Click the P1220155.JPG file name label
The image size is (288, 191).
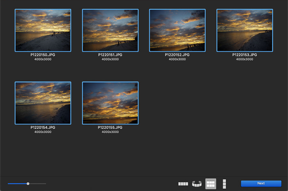[110, 127]
